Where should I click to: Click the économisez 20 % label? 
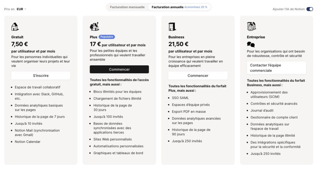click(x=196, y=7)
